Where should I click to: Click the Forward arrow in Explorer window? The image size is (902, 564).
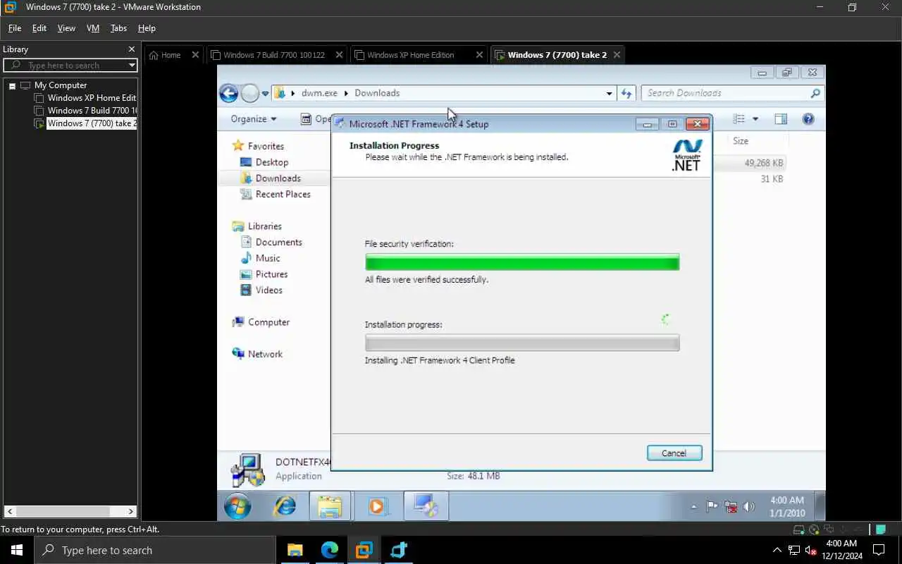[250, 93]
